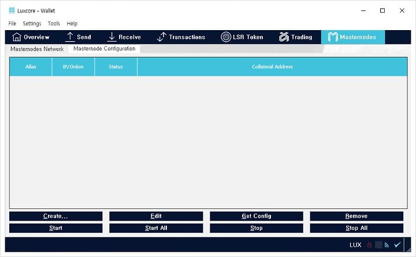Click the staking grid status icon
The image size is (416, 257).
point(378,245)
